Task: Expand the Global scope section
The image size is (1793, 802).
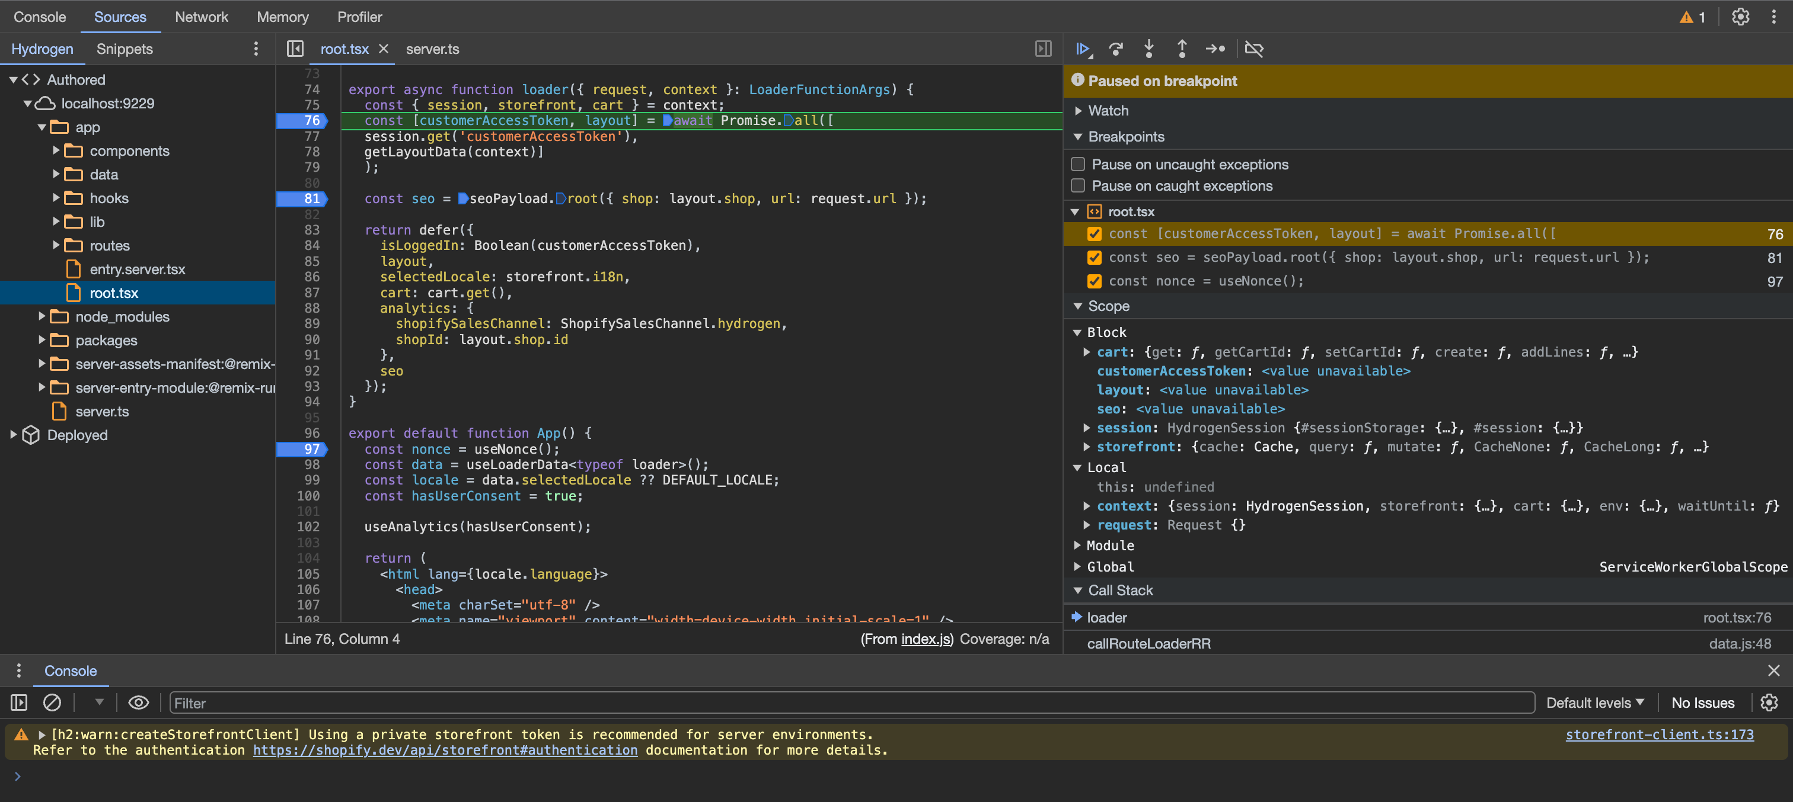Action: pyautogui.click(x=1079, y=568)
